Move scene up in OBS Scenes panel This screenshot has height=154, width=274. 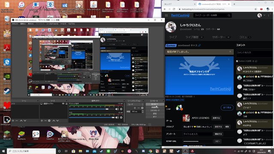(x=21, y=121)
